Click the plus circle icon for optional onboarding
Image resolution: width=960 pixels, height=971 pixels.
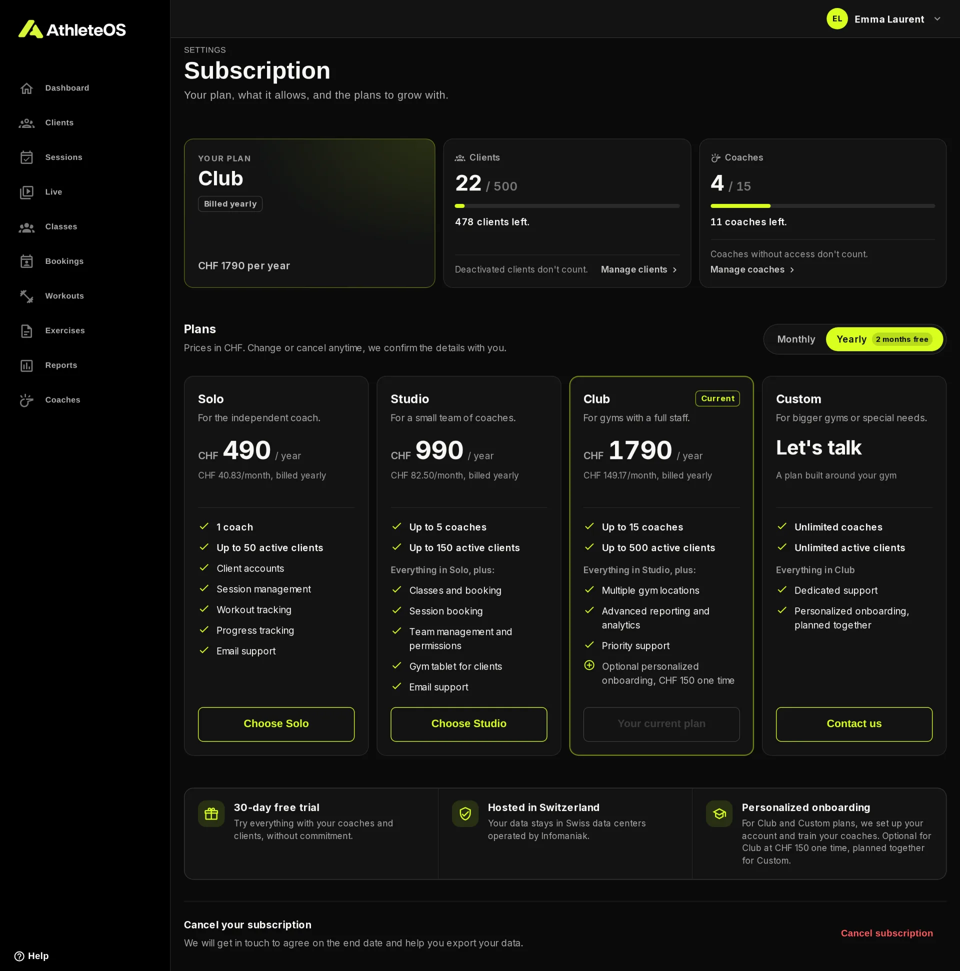click(589, 666)
